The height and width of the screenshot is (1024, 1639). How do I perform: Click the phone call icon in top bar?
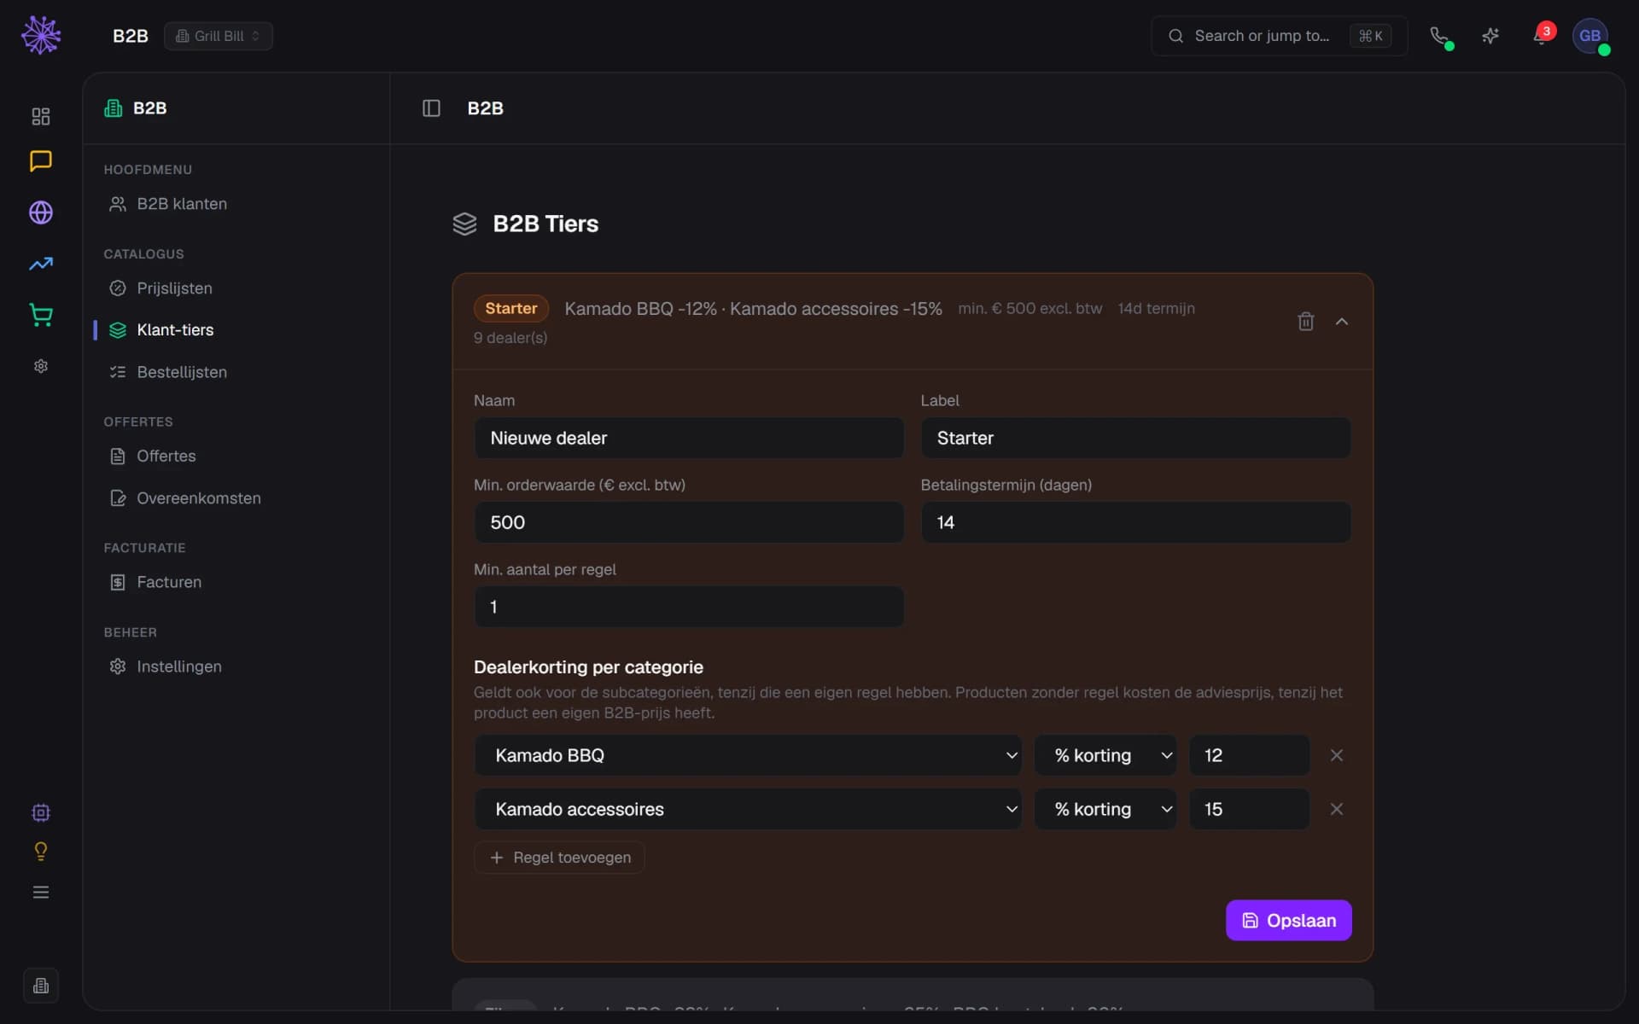click(x=1439, y=36)
